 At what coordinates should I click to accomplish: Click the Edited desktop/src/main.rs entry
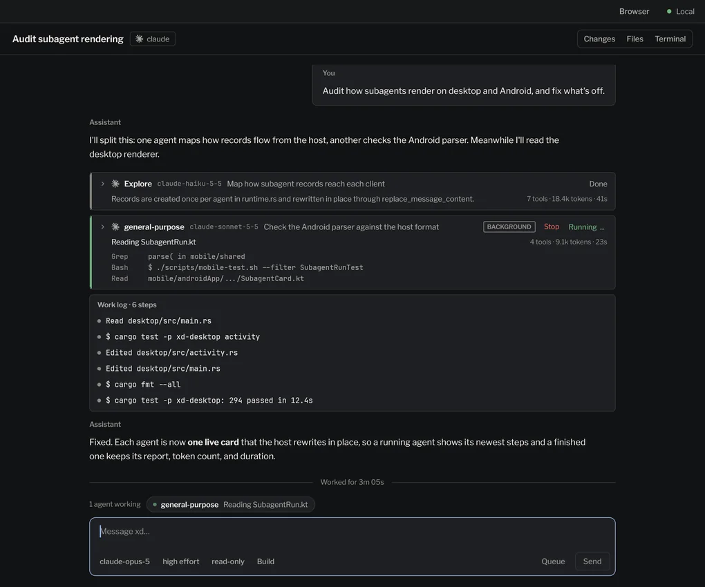162,368
